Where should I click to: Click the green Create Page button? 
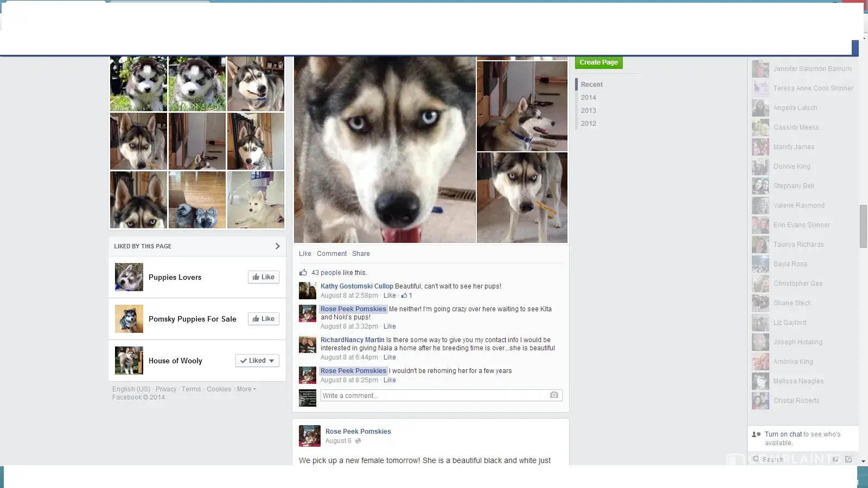point(598,62)
